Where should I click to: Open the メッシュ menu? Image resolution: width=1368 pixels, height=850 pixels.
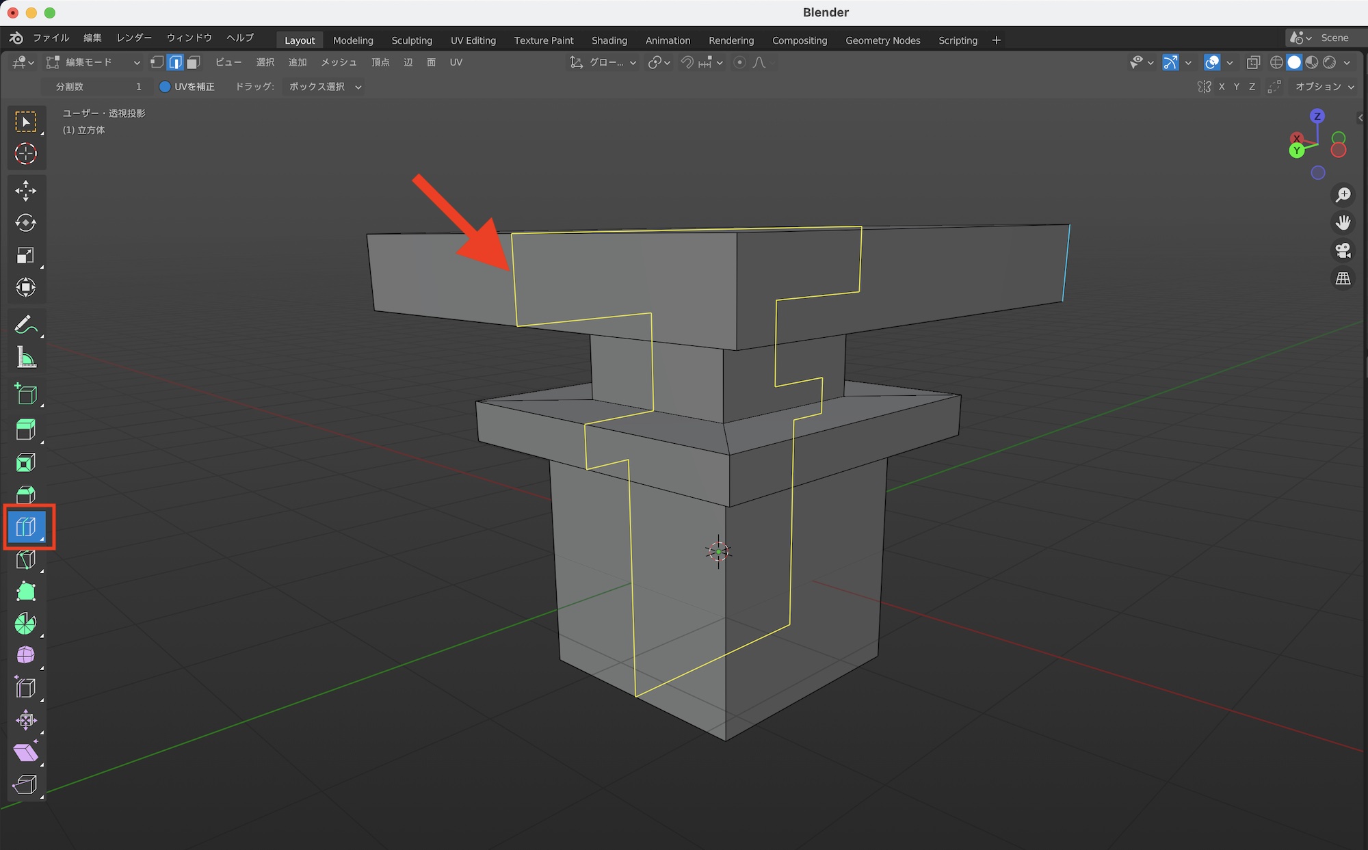(339, 62)
